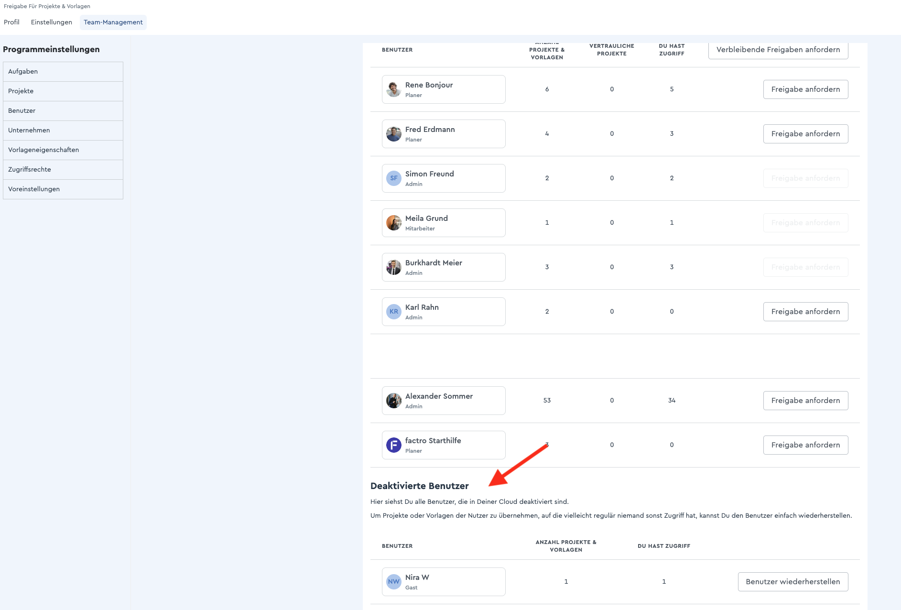Click the Alexander Sommer user card
901x610 pixels.
tap(444, 401)
